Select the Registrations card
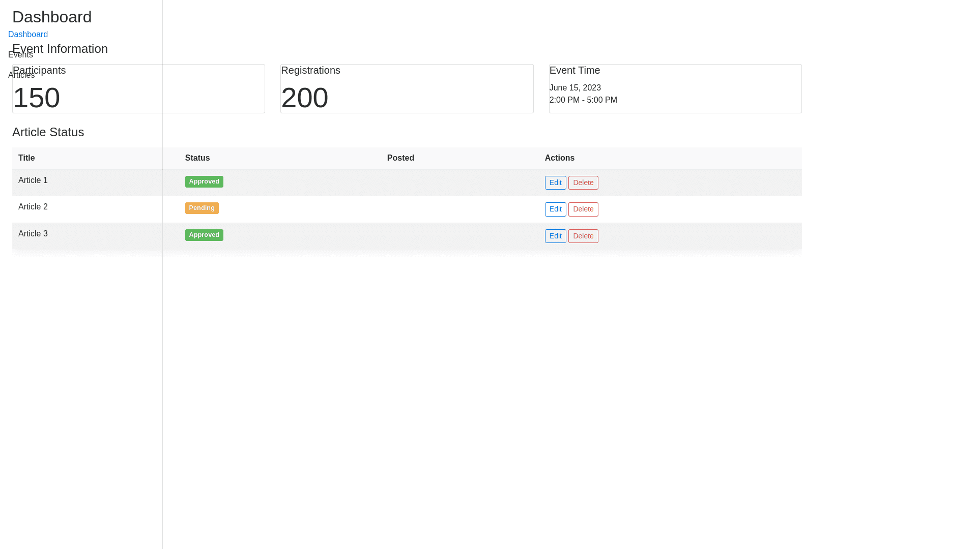977x549 pixels. [x=407, y=89]
